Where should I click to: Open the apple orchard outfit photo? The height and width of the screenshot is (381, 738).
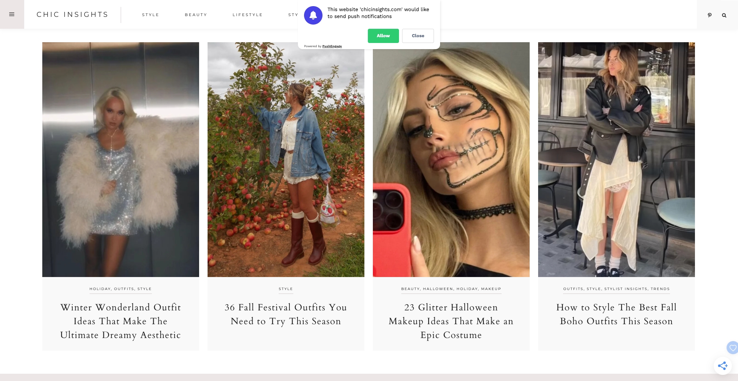[286, 160]
